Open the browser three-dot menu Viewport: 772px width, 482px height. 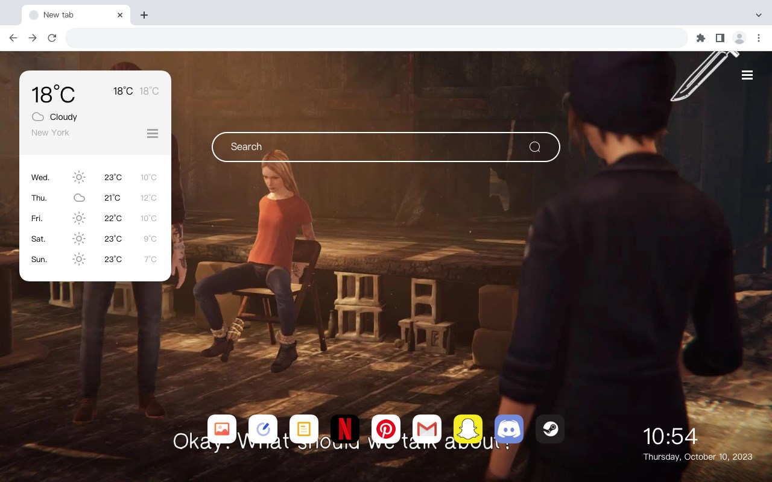759,38
